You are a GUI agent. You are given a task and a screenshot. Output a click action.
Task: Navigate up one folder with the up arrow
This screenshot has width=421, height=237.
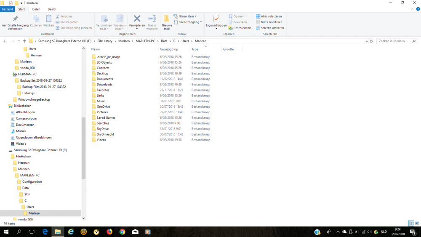tap(24, 41)
